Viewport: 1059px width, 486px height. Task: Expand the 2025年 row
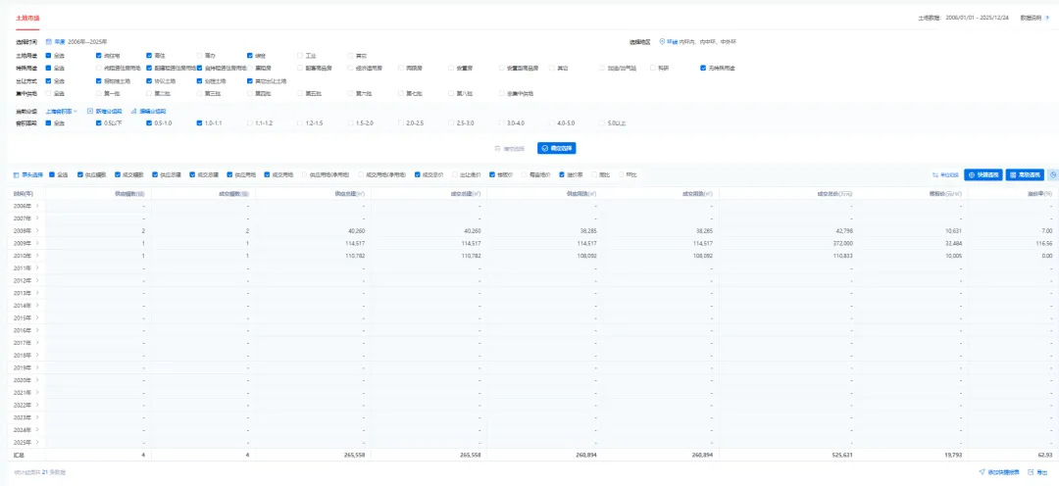point(38,442)
